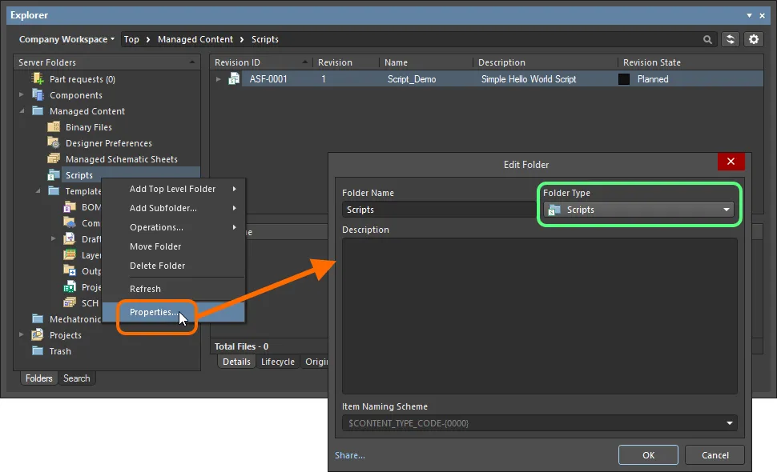This screenshot has width=777, height=472.
Task: Open the Details tab
Action: [x=236, y=362]
